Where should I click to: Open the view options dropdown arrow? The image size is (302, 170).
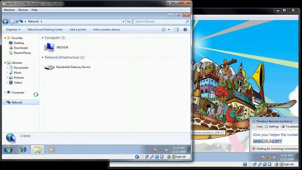click(169, 29)
